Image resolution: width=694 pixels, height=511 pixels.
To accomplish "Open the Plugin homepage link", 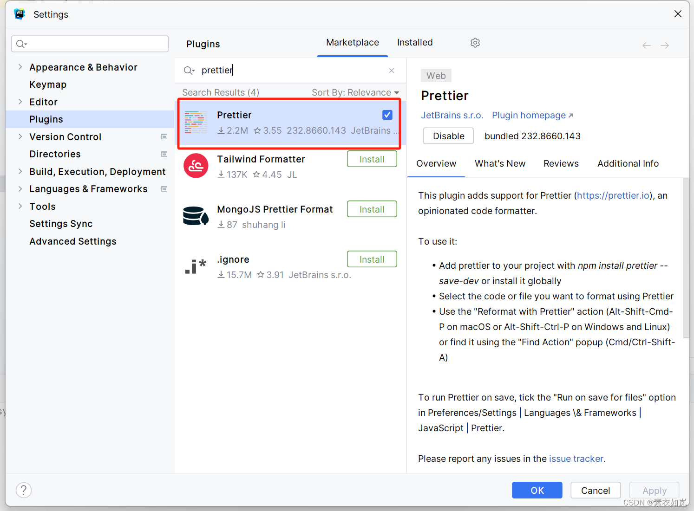I will point(532,115).
